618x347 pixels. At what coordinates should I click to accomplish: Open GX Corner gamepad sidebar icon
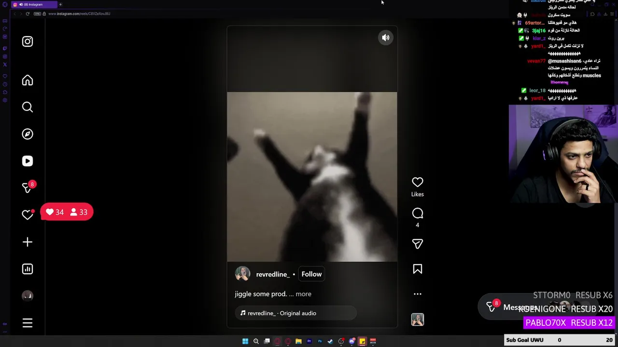5,21
